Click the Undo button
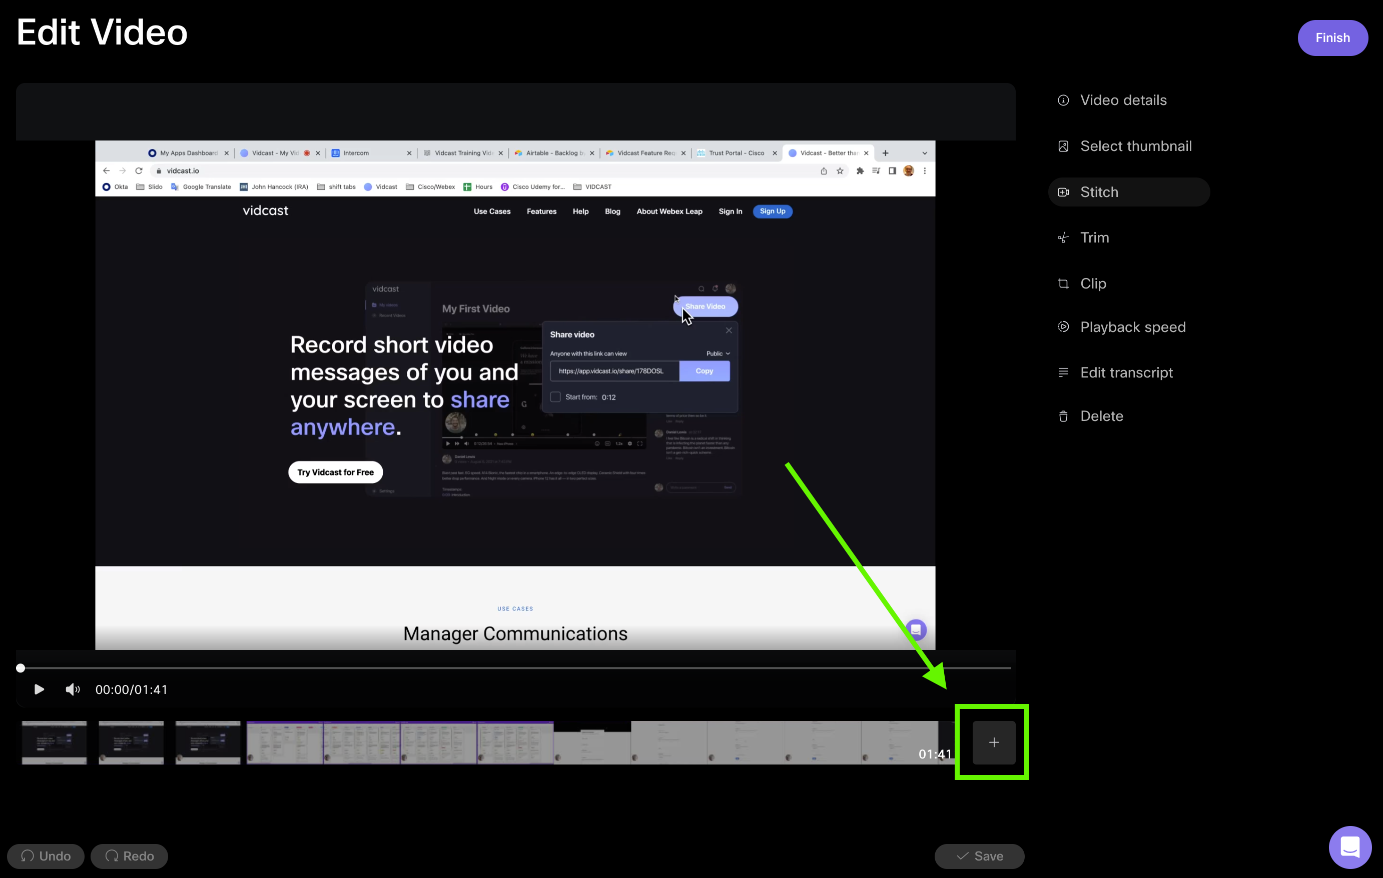Screen dimensions: 1383x878 click(x=46, y=856)
